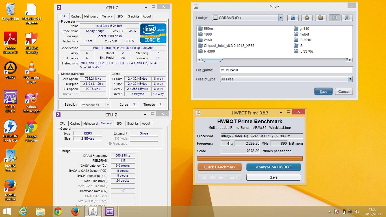Click the clock showing 11:30

point(372,209)
